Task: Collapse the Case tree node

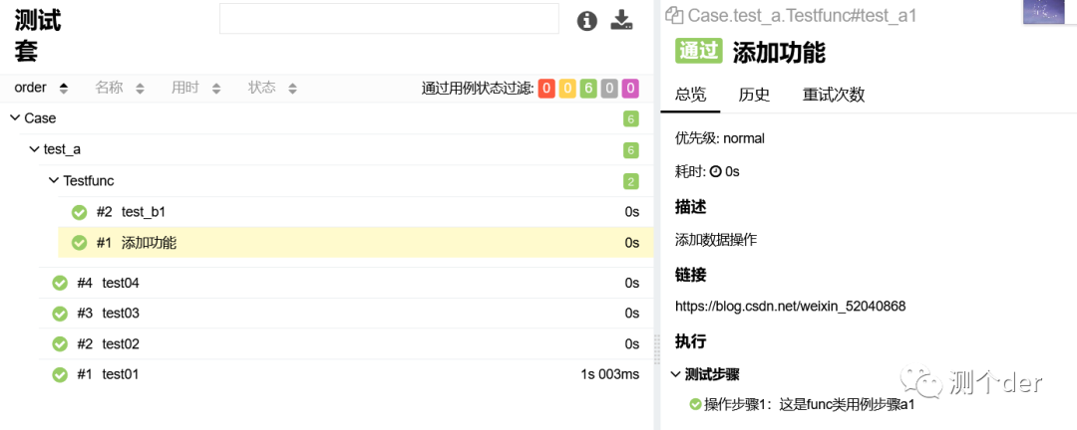Action: [x=15, y=118]
